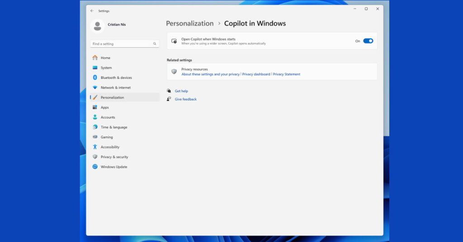The image size is (463, 242).
Task: Click the Windows Update sync icon
Action: click(95, 167)
